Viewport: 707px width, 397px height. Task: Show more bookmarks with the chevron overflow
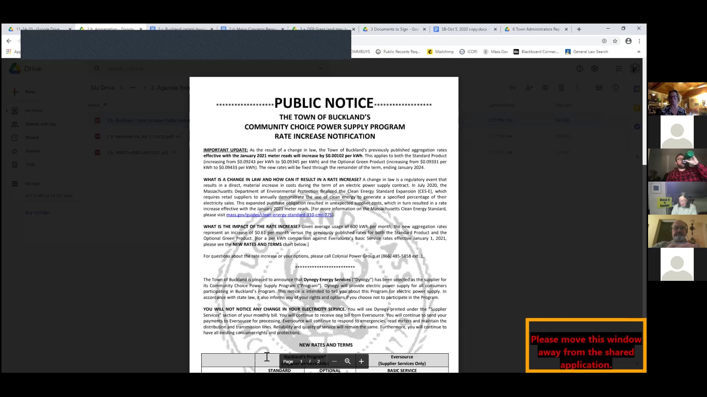click(x=639, y=52)
